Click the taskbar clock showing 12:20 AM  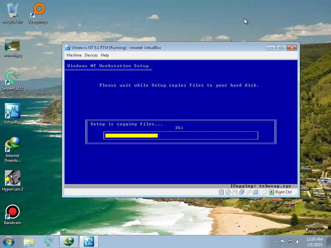(315, 242)
